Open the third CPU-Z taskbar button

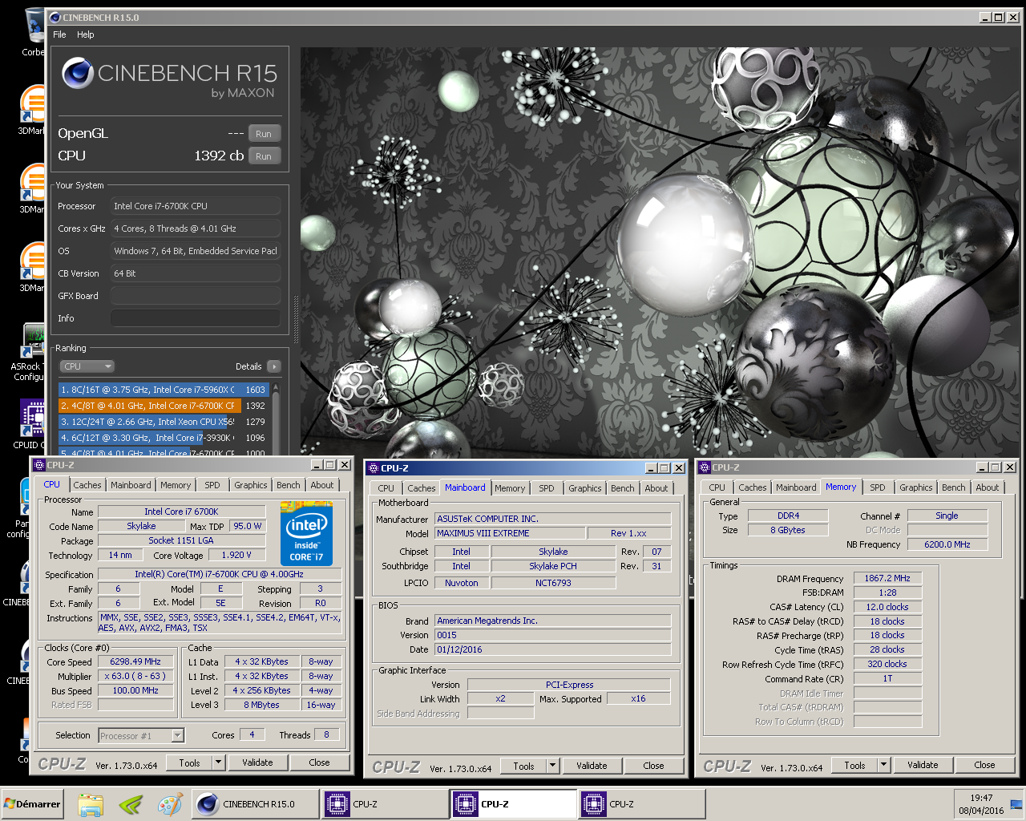click(x=641, y=804)
